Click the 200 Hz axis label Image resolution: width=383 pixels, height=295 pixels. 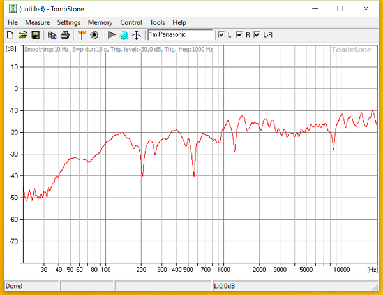tap(141, 270)
